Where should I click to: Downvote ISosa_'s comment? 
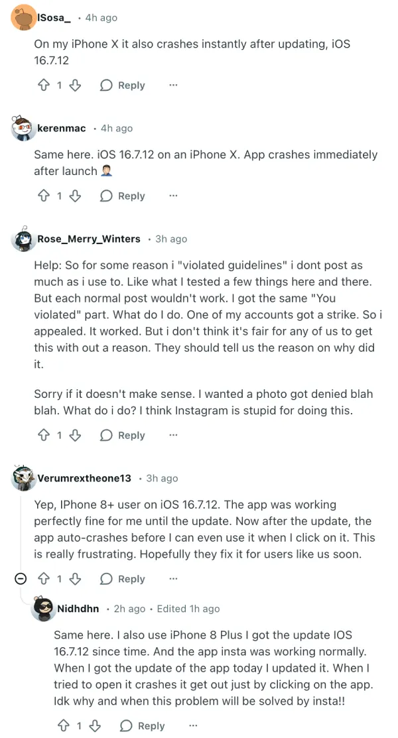pos(75,85)
